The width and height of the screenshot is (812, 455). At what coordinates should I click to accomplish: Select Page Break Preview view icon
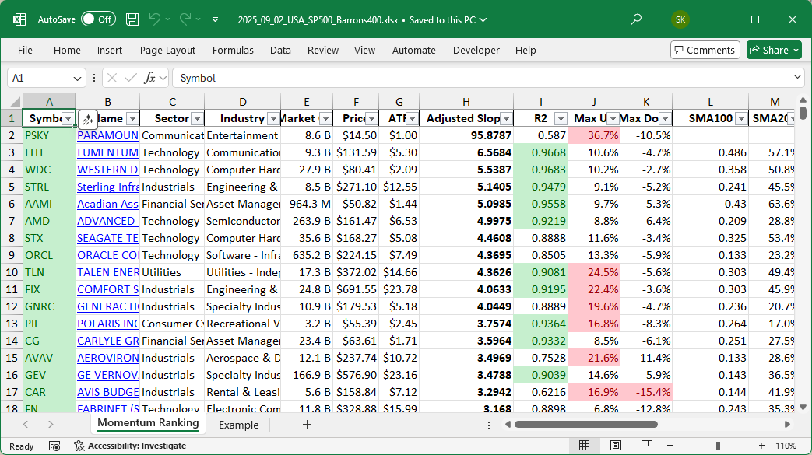646,446
